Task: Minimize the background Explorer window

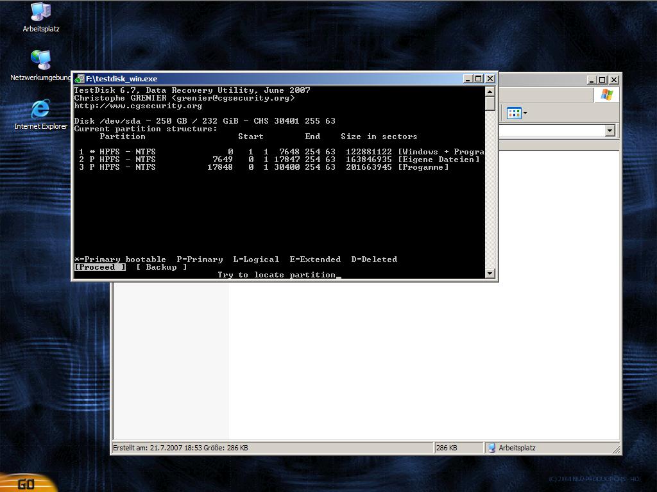Action: coord(592,80)
